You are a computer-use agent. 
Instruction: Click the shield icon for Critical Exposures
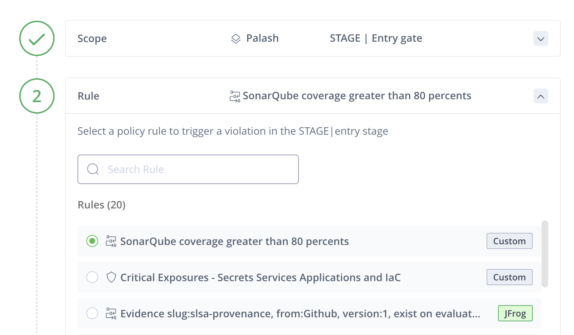click(111, 277)
